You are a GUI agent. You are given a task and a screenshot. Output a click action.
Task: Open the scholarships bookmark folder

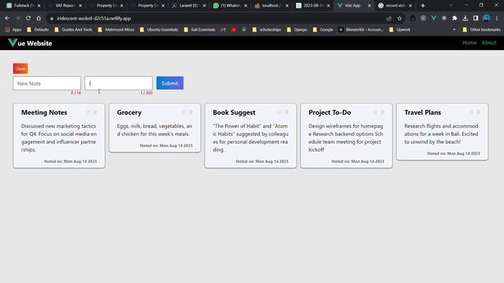pyautogui.click(x=266, y=30)
